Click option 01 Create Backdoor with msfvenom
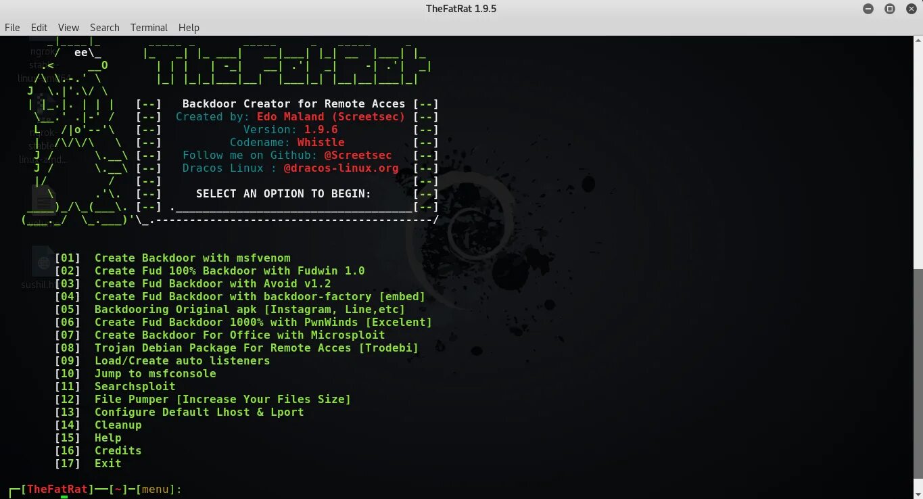 click(172, 258)
